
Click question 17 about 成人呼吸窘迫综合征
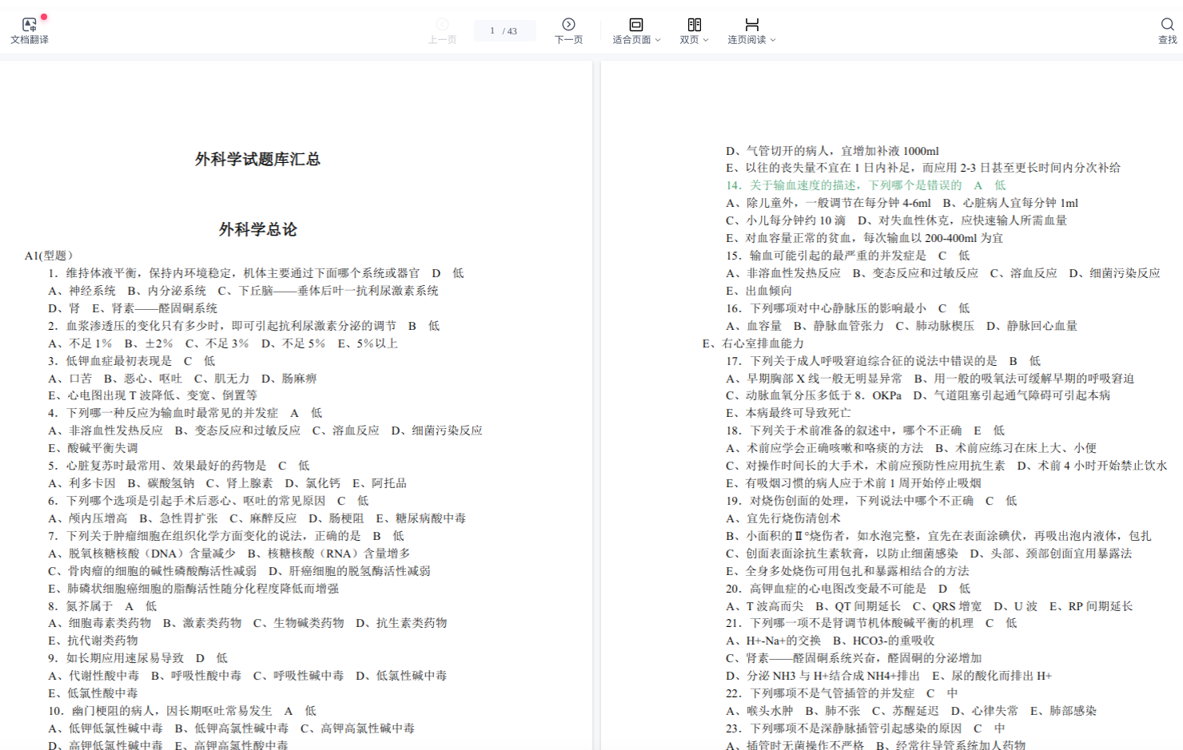[x=872, y=361]
